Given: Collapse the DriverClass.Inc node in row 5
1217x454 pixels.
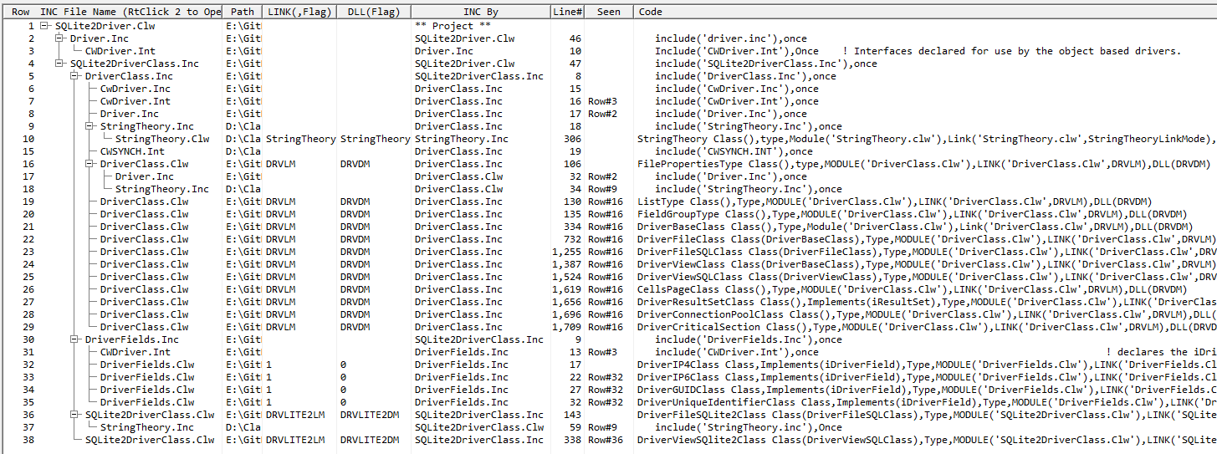Looking at the screenshot, I should (74, 76).
